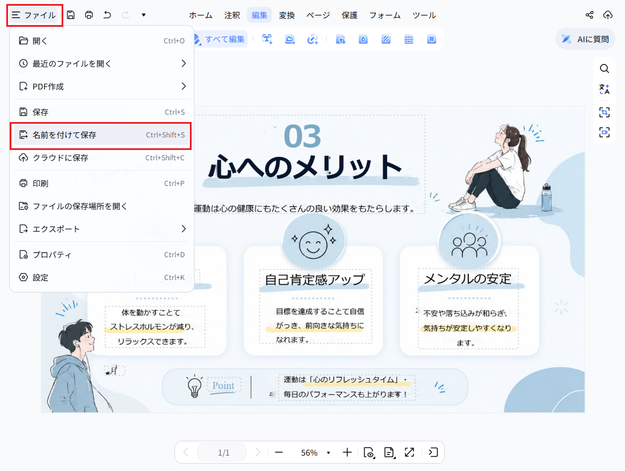Expand 最近のファイルを開く submenu

(x=102, y=63)
